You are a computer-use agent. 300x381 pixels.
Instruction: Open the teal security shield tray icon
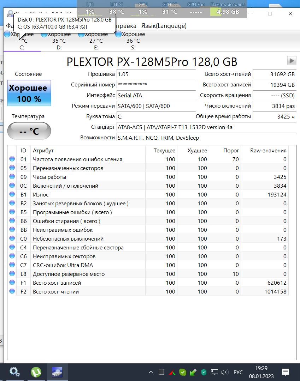coord(204,372)
